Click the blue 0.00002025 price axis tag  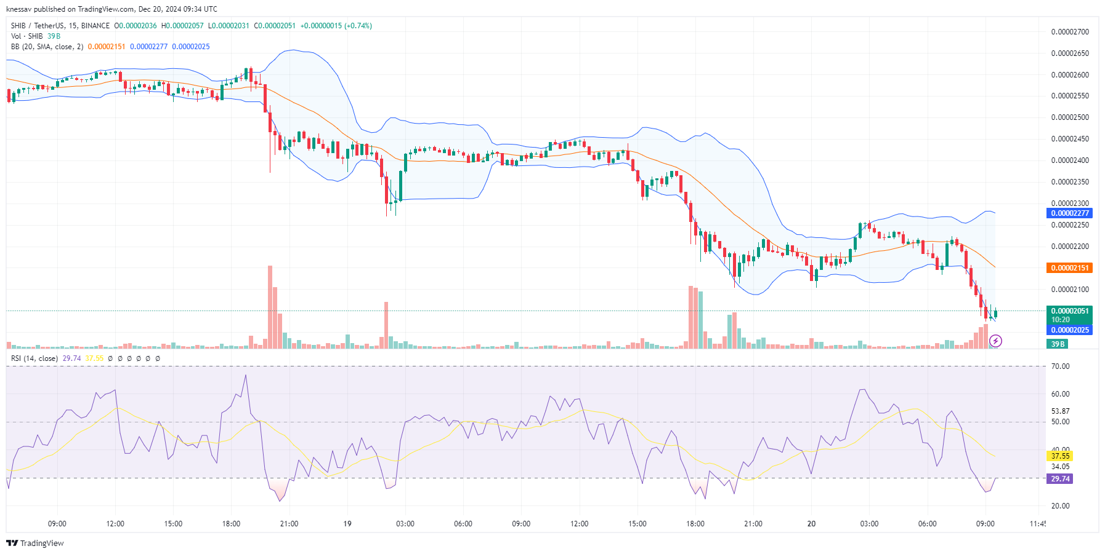[x=1069, y=330]
